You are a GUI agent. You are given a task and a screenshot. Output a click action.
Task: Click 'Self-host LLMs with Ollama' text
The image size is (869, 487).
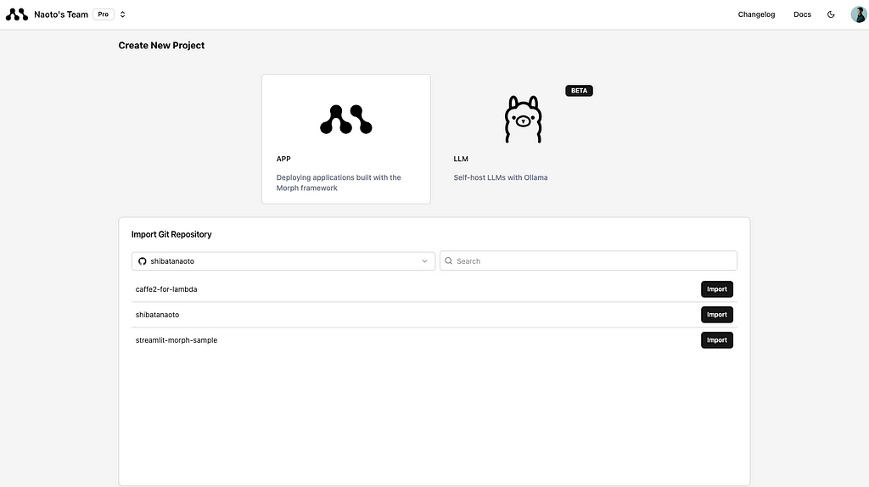tap(501, 177)
